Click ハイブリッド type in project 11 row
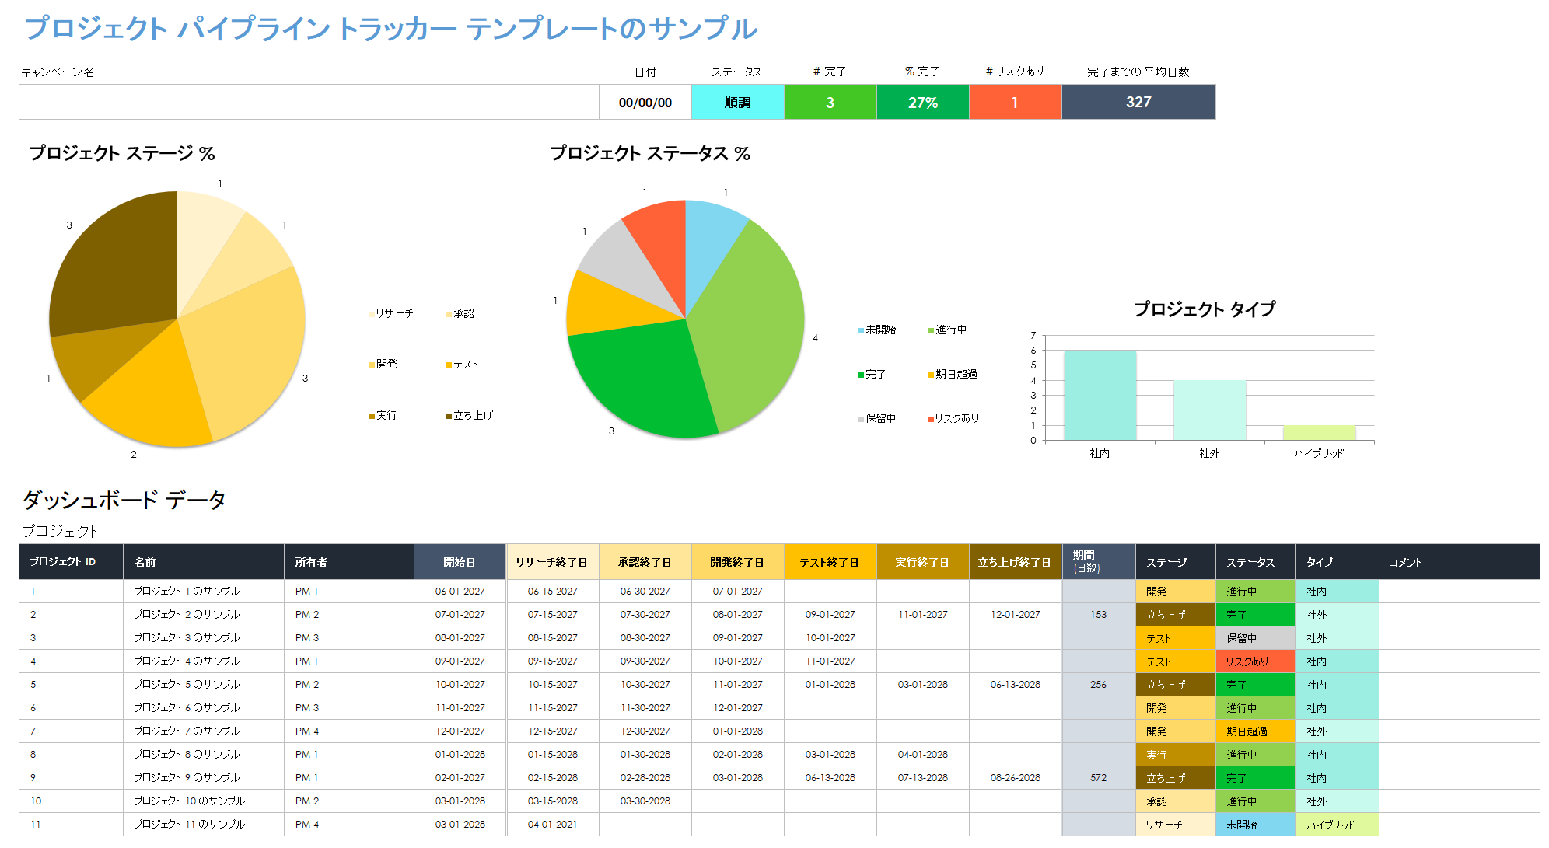 point(1337,825)
